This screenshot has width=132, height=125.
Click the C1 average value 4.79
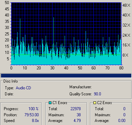tap(77, 121)
